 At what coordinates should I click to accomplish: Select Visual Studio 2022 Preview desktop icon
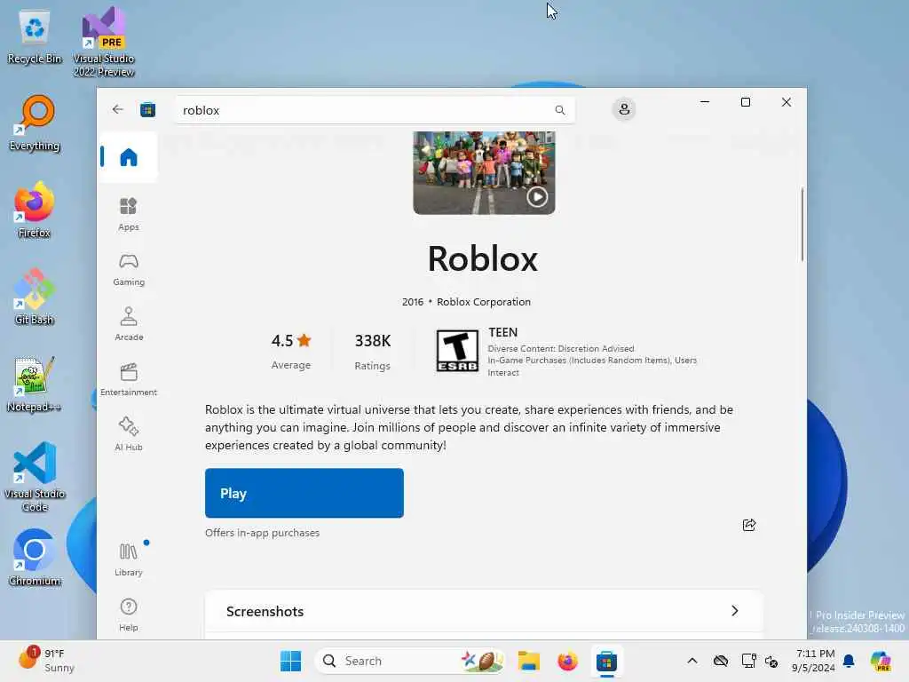(104, 43)
